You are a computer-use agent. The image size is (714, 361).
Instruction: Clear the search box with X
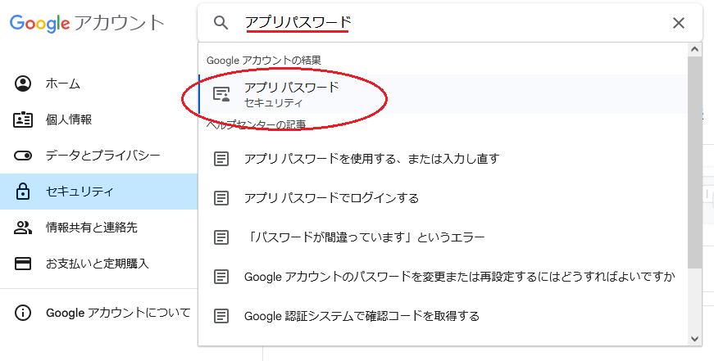pos(678,23)
